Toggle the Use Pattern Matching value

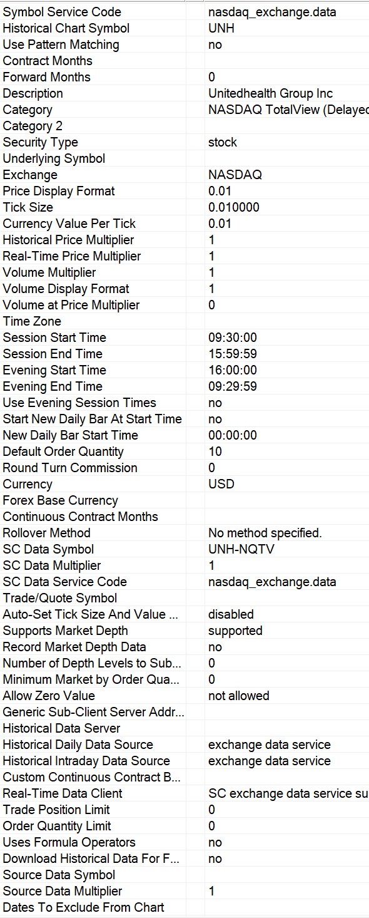287,44
